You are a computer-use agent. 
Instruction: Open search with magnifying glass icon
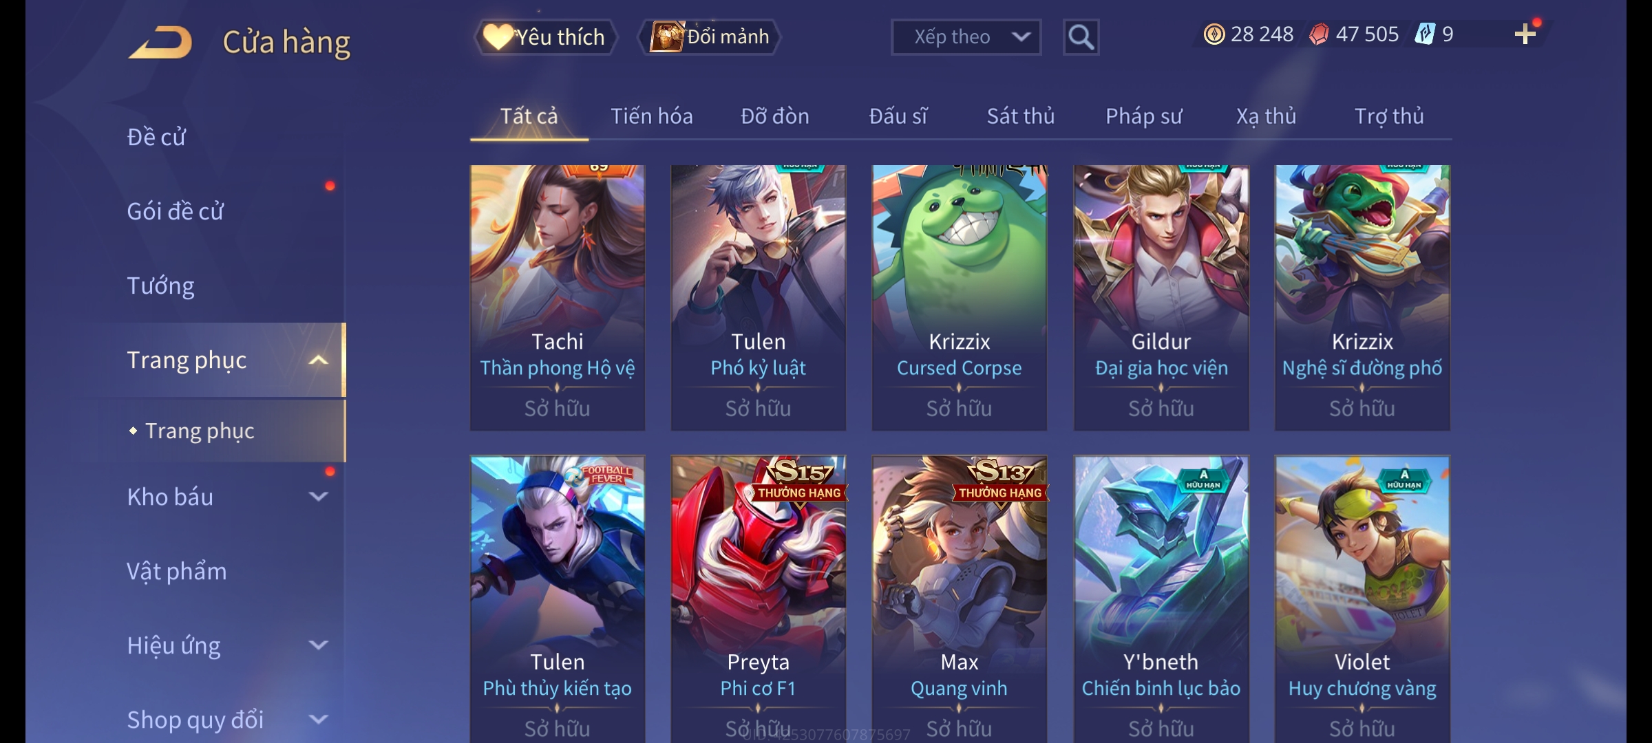(1081, 37)
